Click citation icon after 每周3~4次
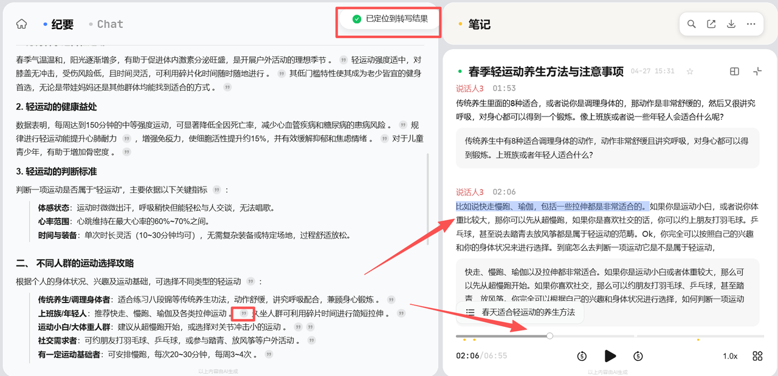Screen dimensions: 778x376 click(x=269, y=355)
